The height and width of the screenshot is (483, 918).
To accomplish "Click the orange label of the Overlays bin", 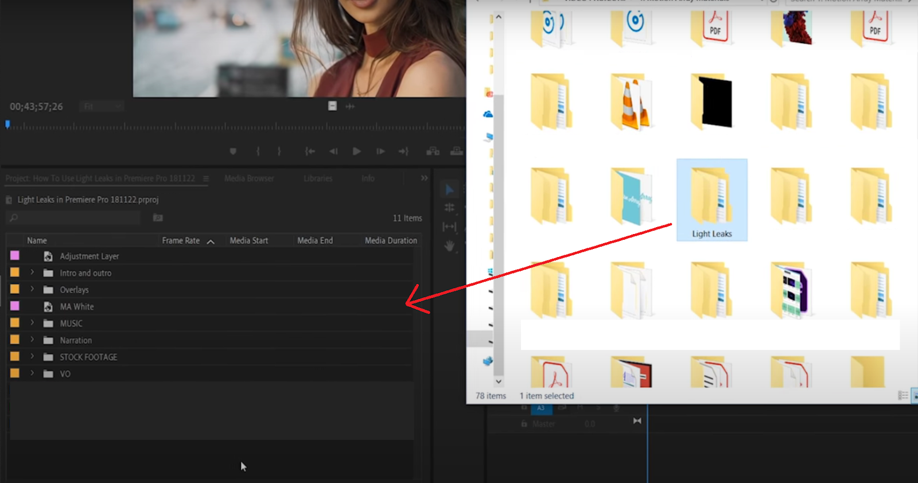I will [x=15, y=289].
